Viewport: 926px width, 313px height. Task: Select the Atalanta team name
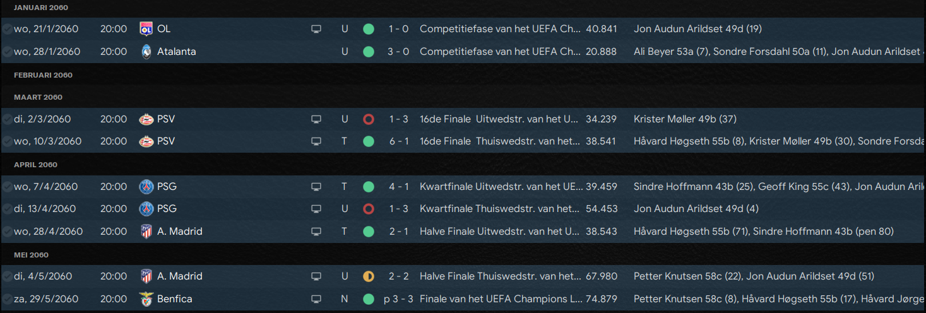pyautogui.click(x=177, y=52)
